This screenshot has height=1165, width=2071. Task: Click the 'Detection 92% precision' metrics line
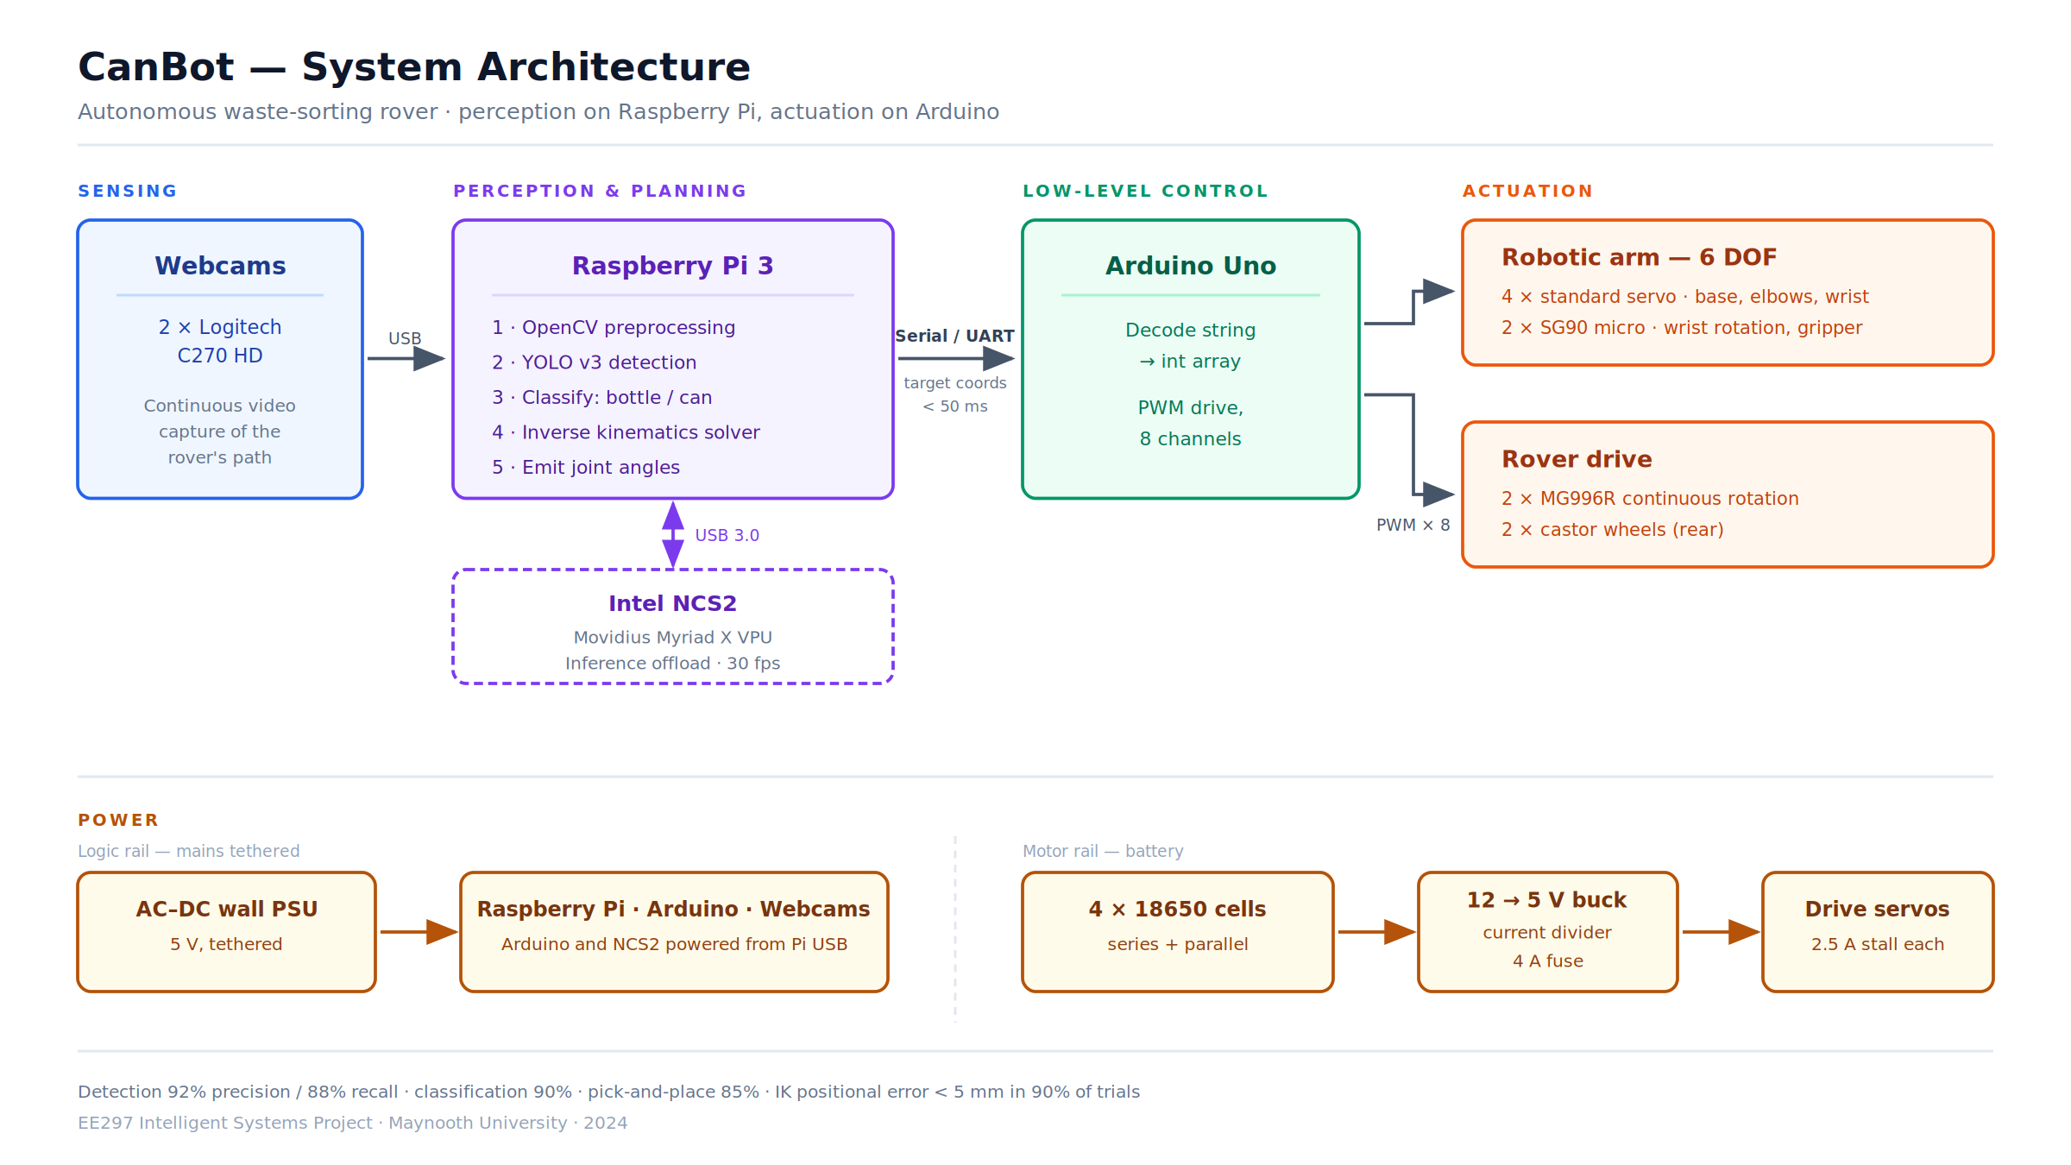tap(609, 1092)
